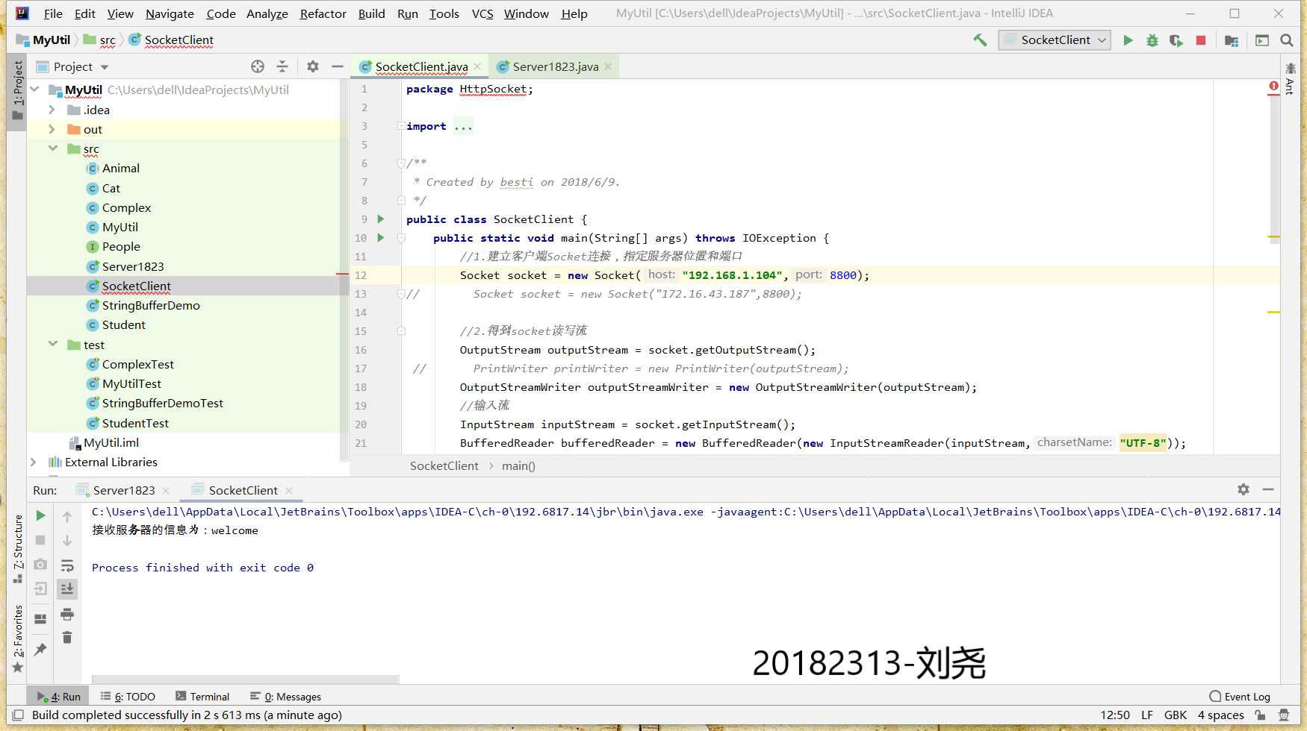
Task: Switch to Server1823.java editor tab
Action: [555, 67]
